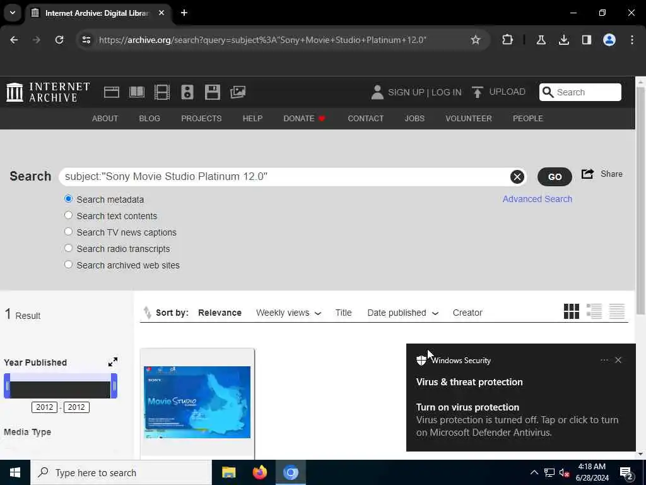Image resolution: width=646 pixels, height=485 pixels.
Task: Click left handle of year range slider
Action: coord(7,386)
